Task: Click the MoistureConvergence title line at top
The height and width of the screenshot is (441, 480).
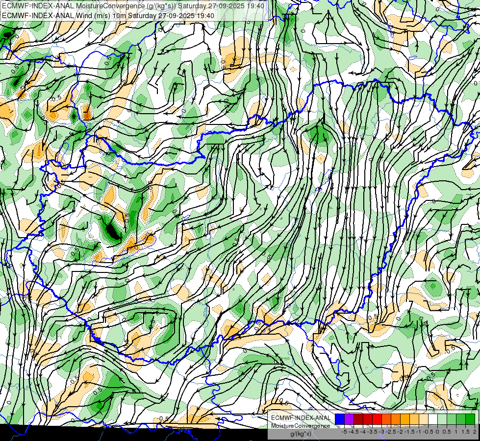Action: click(x=133, y=6)
